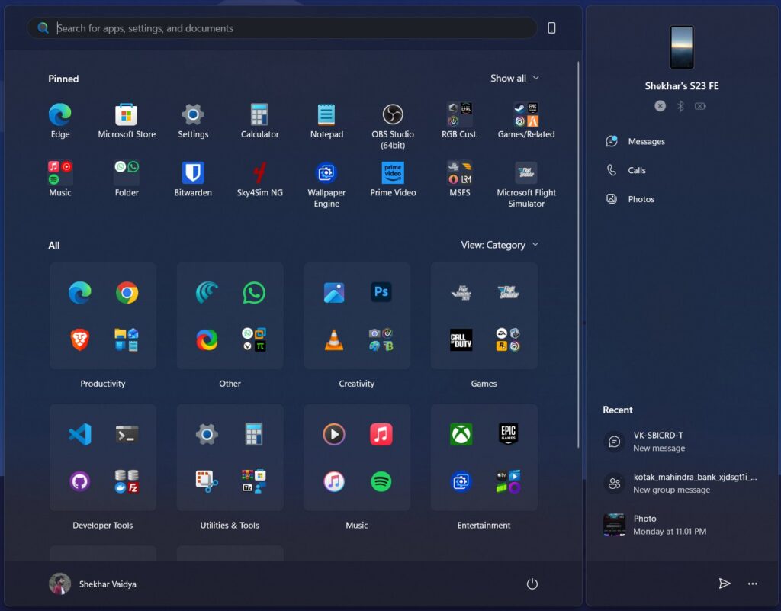Start Wallpaper Engine from Pinned section

tap(326, 172)
